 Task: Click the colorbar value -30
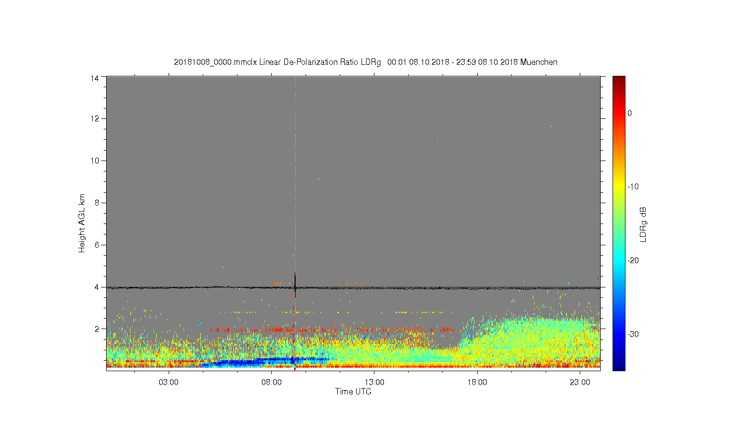pyautogui.click(x=632, y=334)
